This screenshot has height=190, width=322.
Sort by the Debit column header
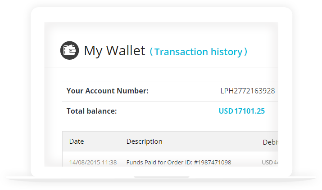click(x=271, y=142)
